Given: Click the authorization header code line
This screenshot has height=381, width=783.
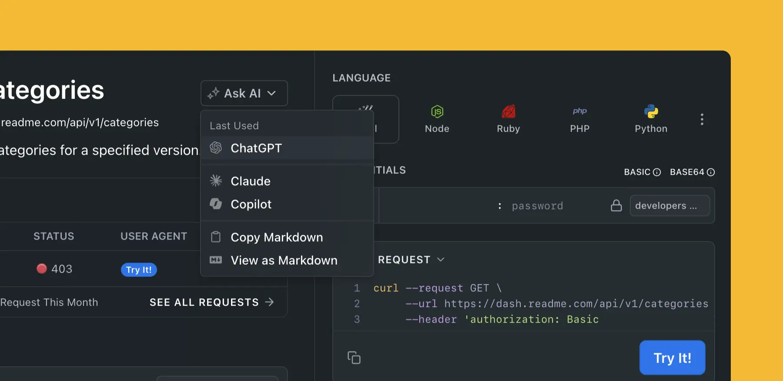Looking at the screenshot, I should click(502, 319).
